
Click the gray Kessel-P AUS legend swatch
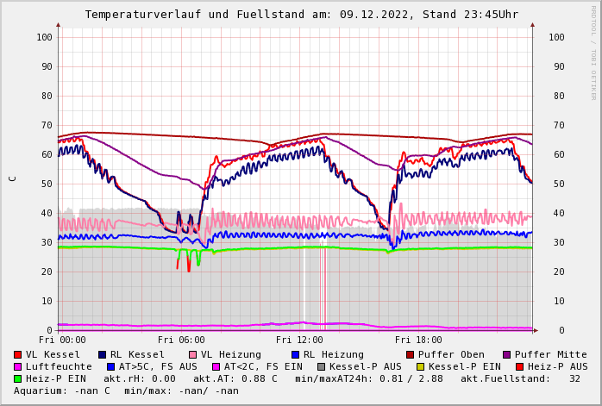coord(320,366)
